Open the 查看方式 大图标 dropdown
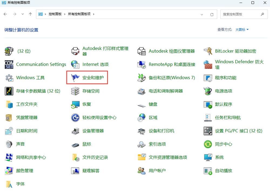 point(242,30)
